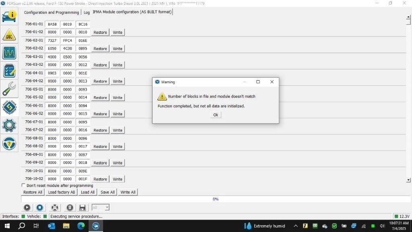
Task: Open the oscilloscope live data section
Action: 9,53
